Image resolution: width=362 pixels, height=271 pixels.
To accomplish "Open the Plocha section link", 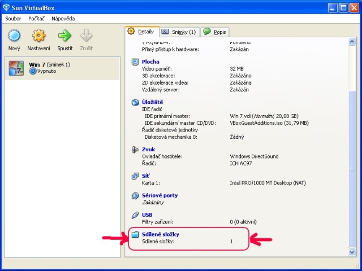I will (150, 62).
